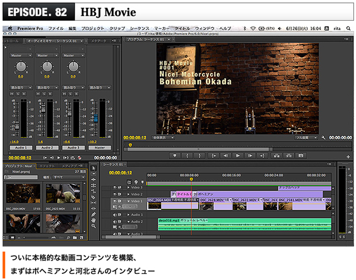Click Add Marker in Program monitor

(175, 156)
